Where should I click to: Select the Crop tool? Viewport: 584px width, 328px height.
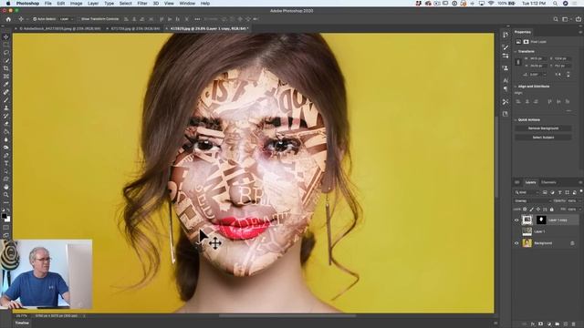coord(6,68)
